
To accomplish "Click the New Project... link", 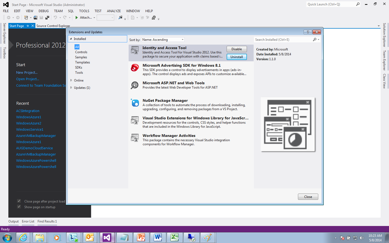I will [x=27, y=73].
